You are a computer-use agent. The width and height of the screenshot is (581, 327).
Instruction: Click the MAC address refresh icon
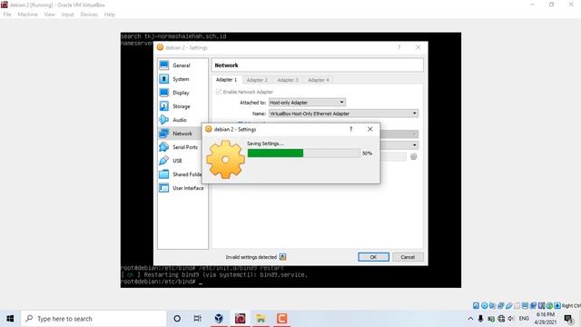click(414, 156)
